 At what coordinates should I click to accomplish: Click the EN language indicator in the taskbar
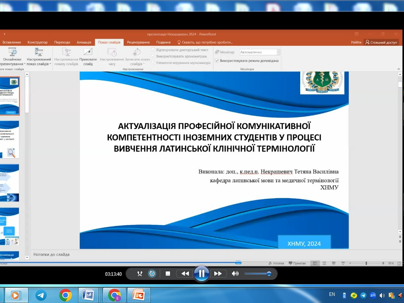click(332, 294)
